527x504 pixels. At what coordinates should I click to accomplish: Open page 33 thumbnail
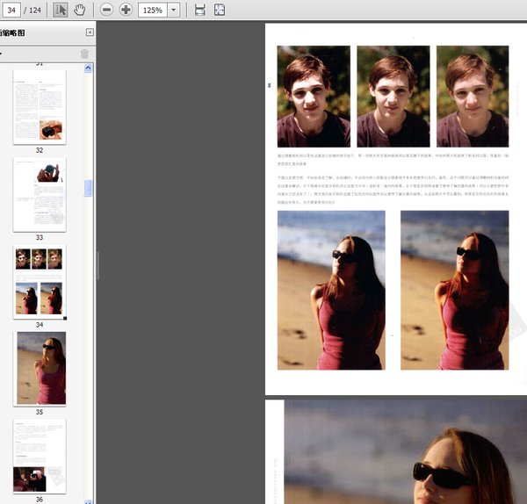[40, 194]
